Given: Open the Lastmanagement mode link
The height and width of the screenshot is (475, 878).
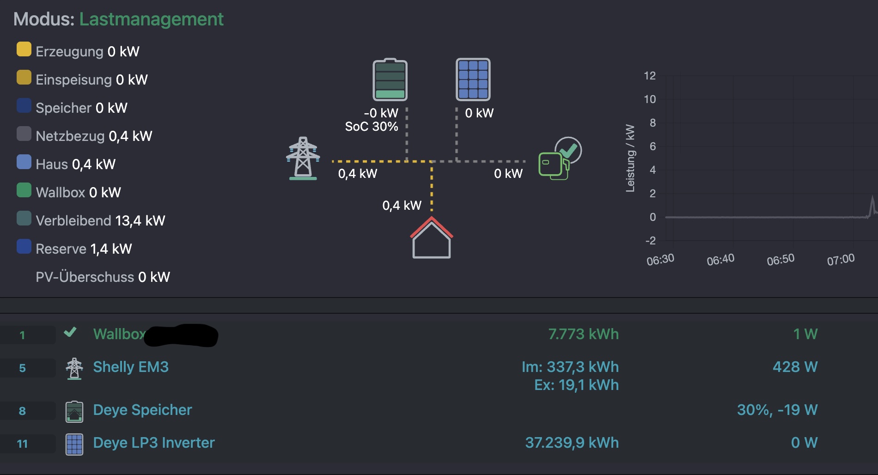Looking at the screenshot, I should pos(151,19).
